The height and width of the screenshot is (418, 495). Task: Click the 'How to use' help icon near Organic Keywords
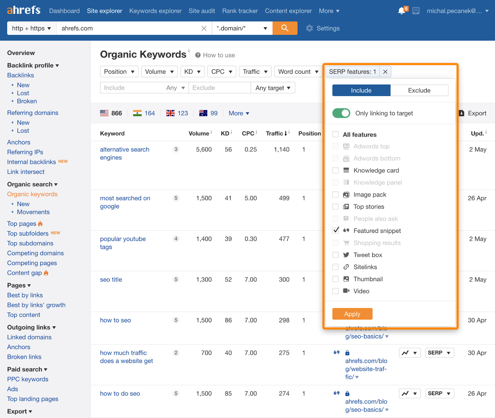coord(198,55)
